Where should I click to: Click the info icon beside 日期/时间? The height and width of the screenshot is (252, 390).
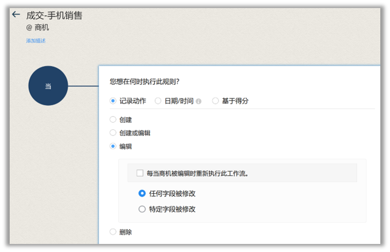[x=199, y=101]
